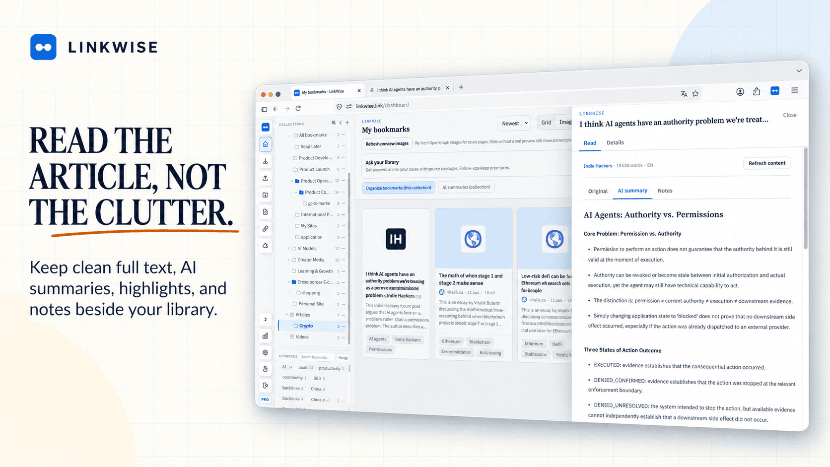Collapse the Product Co... sub-collection
This screenshot has width=830, height=467.
(x=296, y=192)
